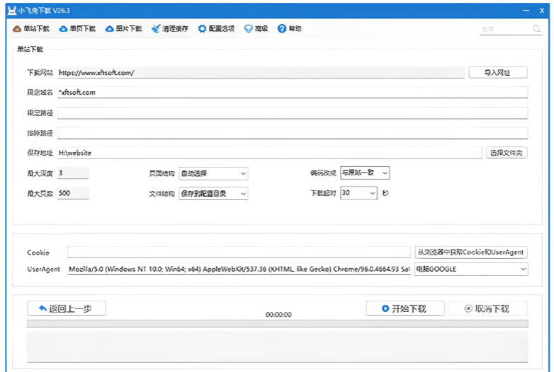
Task: Open the 帮助 question mark icon
Action: [282, 29]
